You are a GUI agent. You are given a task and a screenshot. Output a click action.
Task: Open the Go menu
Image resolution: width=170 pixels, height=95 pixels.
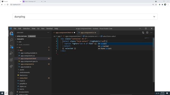pos(38,28)
